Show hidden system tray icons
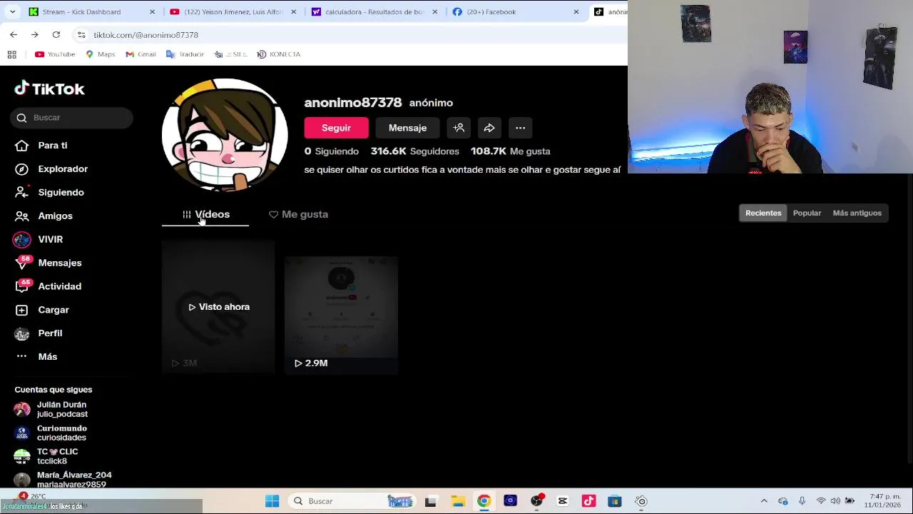The height and width of the screenshot is (514, 913). point(764,501)
